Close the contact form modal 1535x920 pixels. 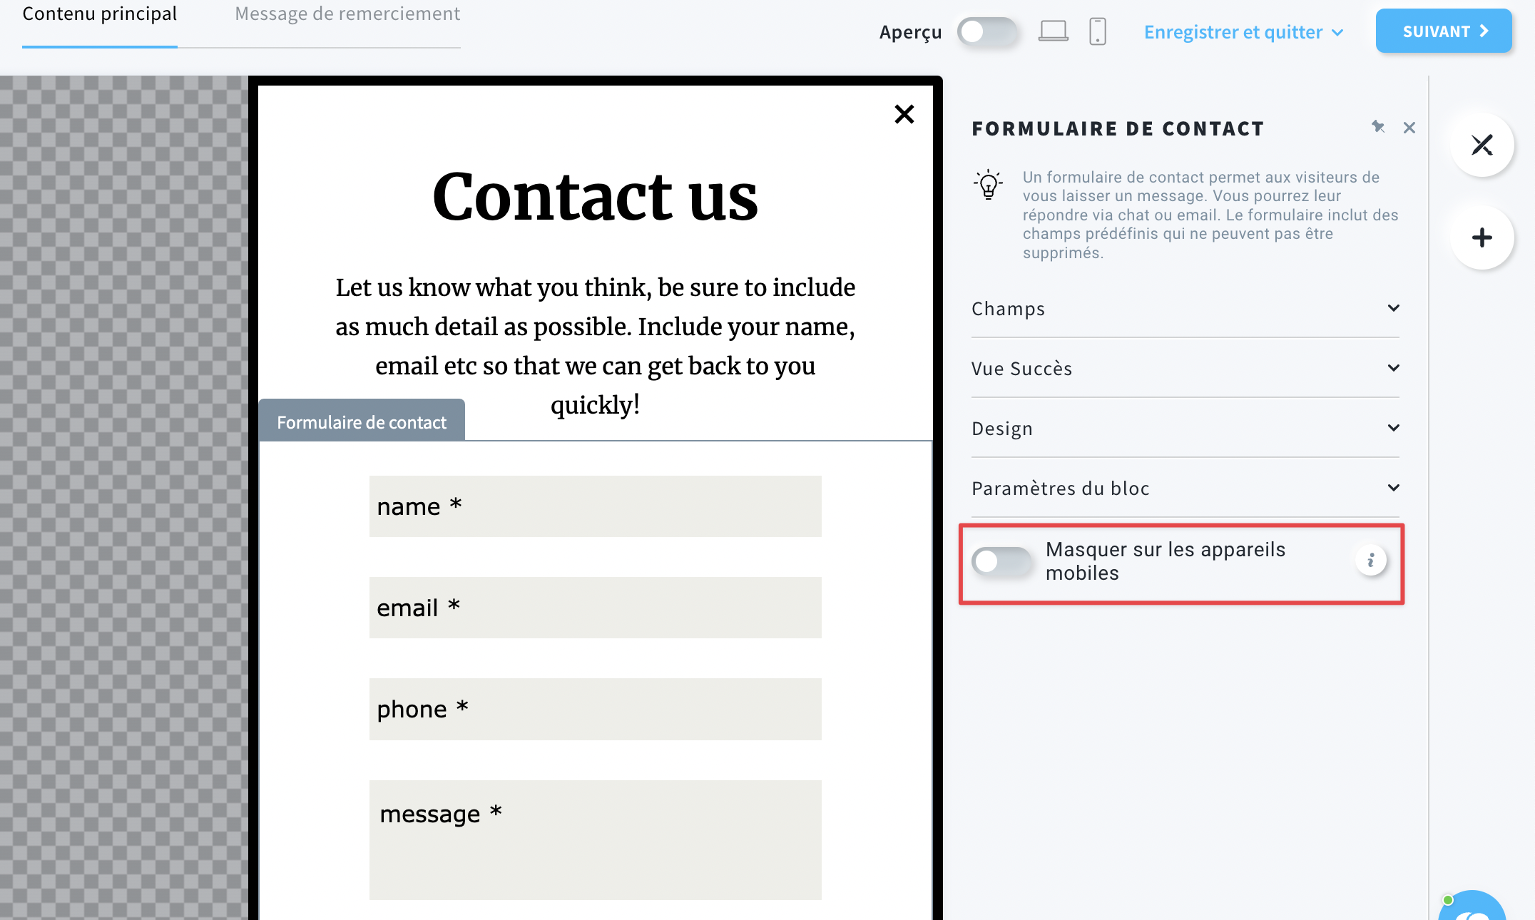click(904, 114)
